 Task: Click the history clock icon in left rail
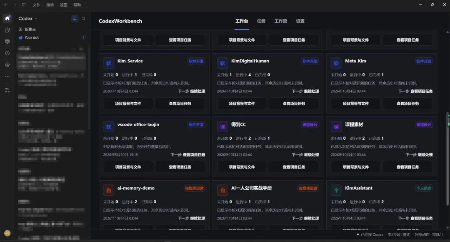pos(7,53)
